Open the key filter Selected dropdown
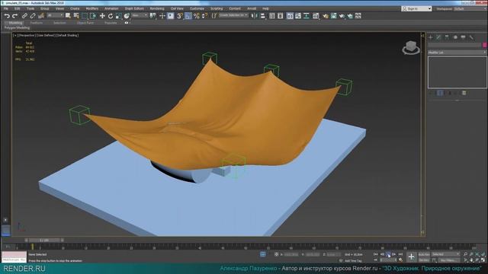Viewport: 488px width, 274px height. 445,254
